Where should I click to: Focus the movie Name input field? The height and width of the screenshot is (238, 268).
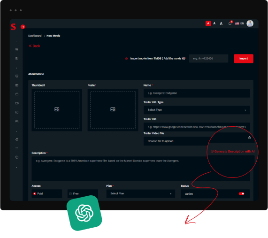(197, 93)
